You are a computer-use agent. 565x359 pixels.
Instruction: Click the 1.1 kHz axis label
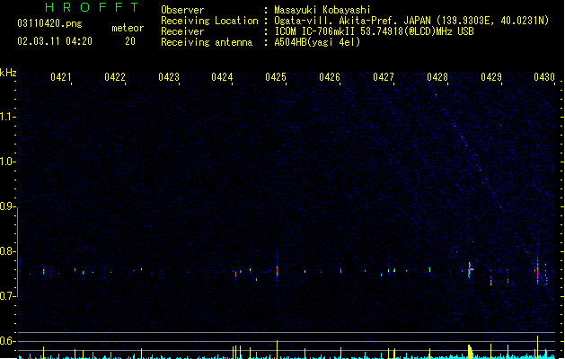7,117
